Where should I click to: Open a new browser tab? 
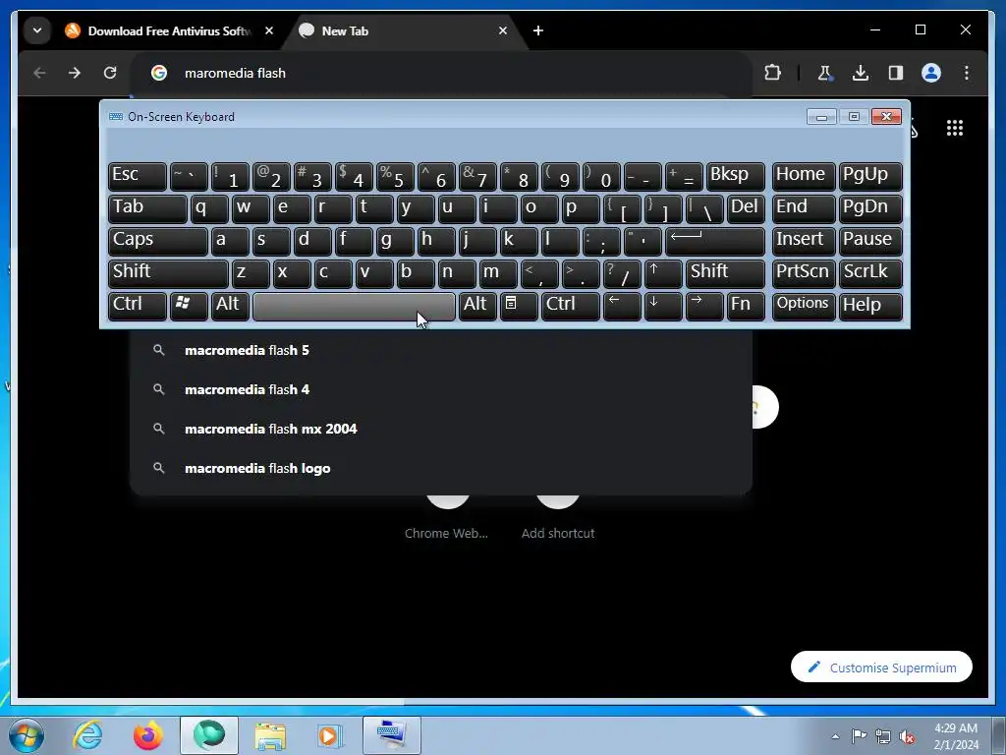coord(538,30)
